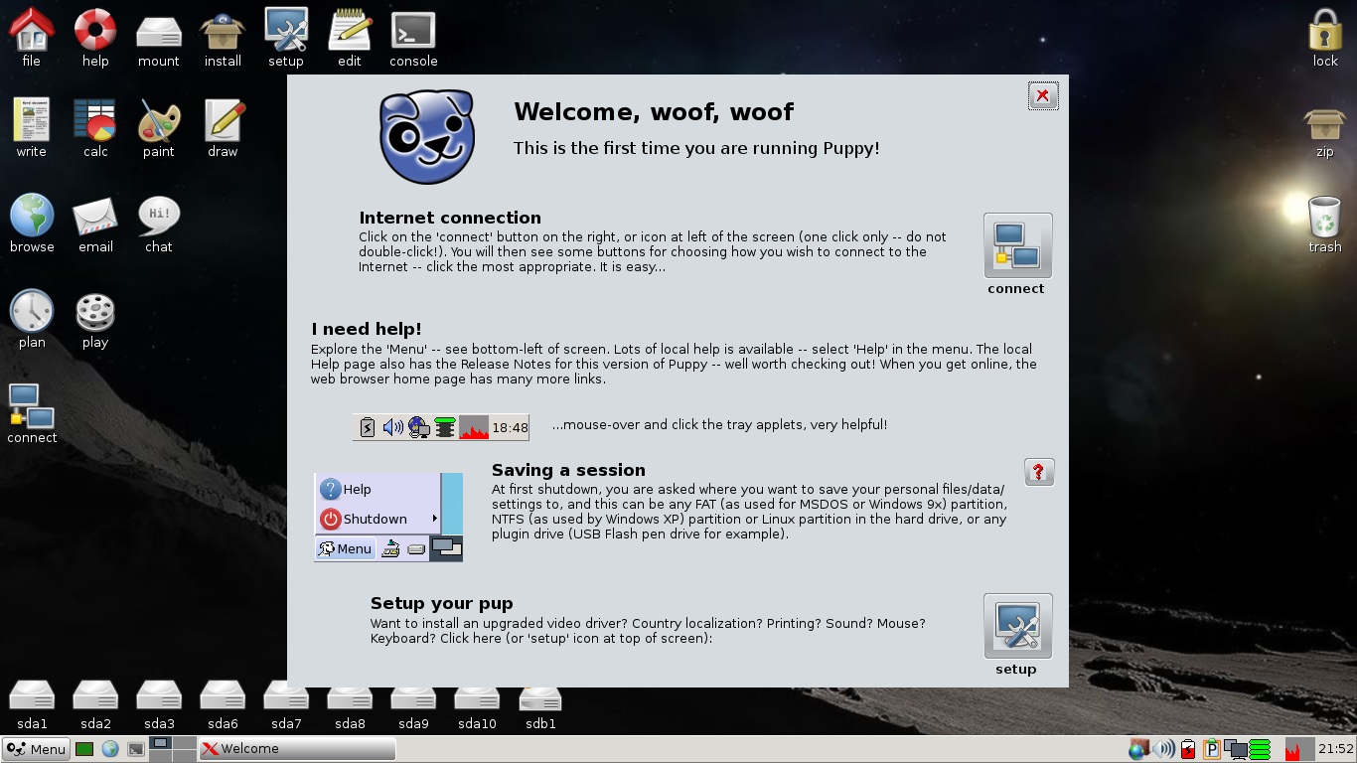Click the 21:52 clock in tray
1357x763 pixels.
click(x=1336, y=749)
